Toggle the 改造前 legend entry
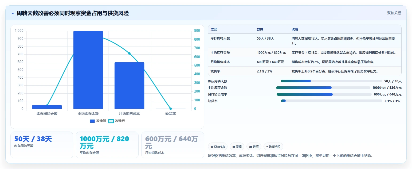The image size is (412, 169). [98, 121]
